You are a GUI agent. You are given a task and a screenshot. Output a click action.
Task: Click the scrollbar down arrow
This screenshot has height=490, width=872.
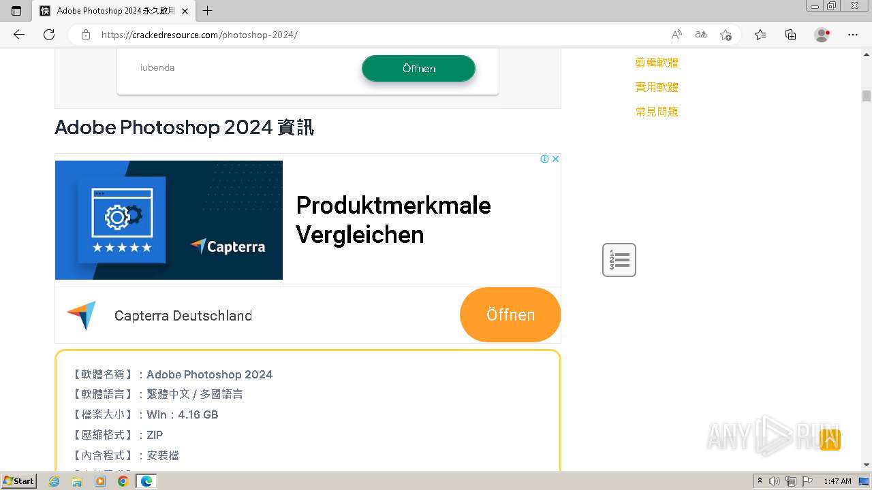click(x=867, y=465)
